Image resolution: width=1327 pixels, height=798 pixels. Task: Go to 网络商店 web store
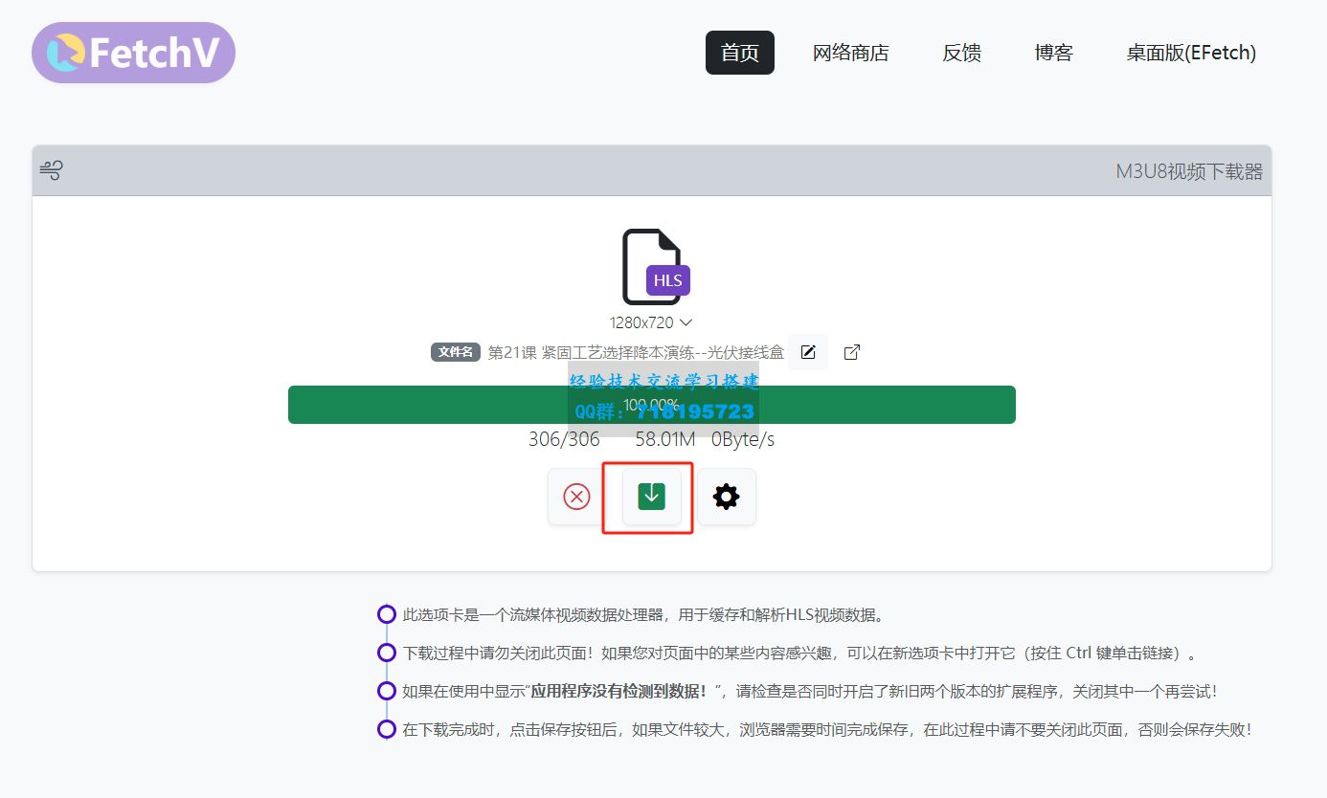[850, 53]
